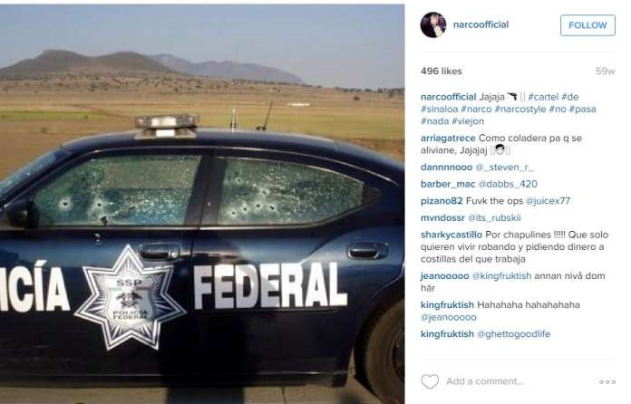
Task: Click the narcoofficial profile avatar
Action: tap(433, 25)
